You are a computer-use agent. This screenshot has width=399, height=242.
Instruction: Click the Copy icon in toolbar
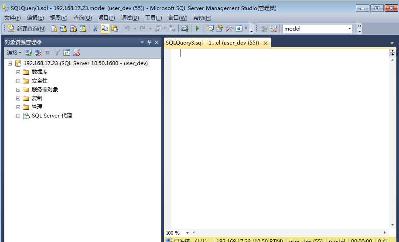[105, 28]
